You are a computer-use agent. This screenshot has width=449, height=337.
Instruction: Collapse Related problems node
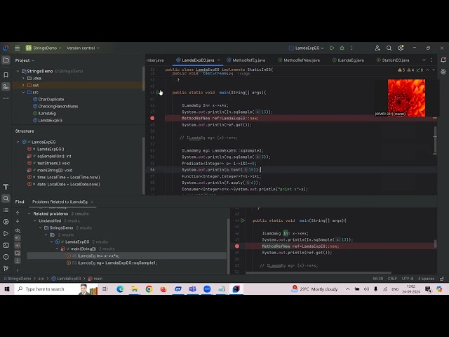(x=29, y=213)
